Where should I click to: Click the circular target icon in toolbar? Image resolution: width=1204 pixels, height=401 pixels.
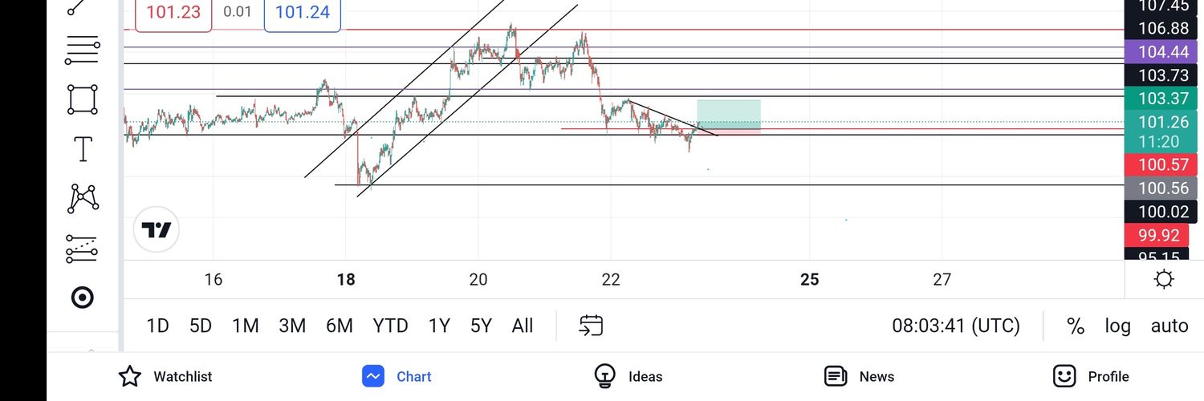pyautogui.click(x=83, y=298)
